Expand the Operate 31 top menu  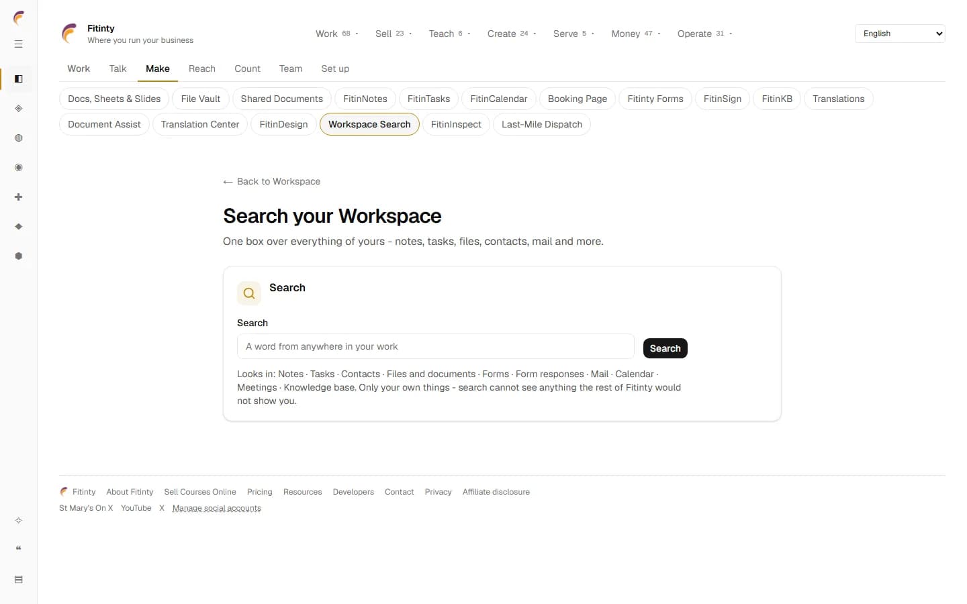point(704,34)
